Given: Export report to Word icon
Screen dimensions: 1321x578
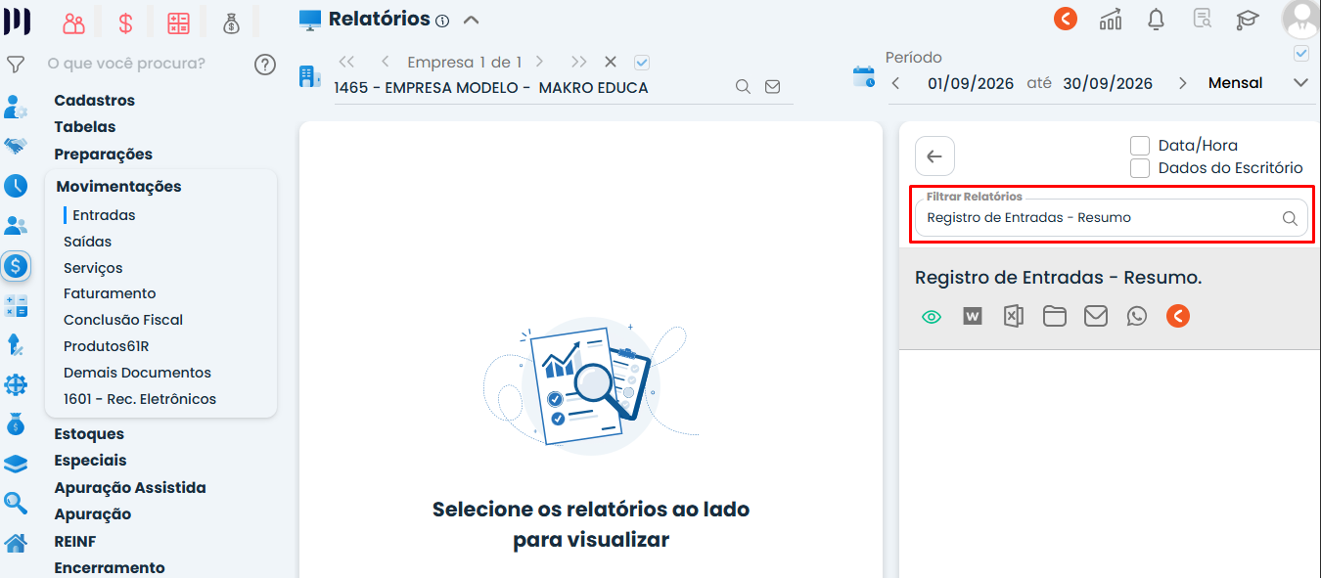Looking at the screenshot, I should pyautogui.click(x=972, y=316).
